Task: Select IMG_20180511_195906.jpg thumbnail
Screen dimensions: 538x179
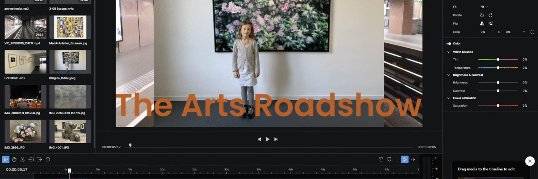Action: point(25,97)
